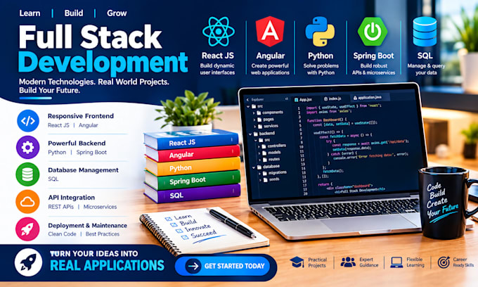
Task: Click the red Angular shield logo
Action: tap(270, 32)
